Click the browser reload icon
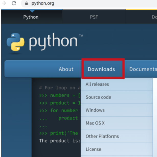The image size is (157, 157). 14,3
